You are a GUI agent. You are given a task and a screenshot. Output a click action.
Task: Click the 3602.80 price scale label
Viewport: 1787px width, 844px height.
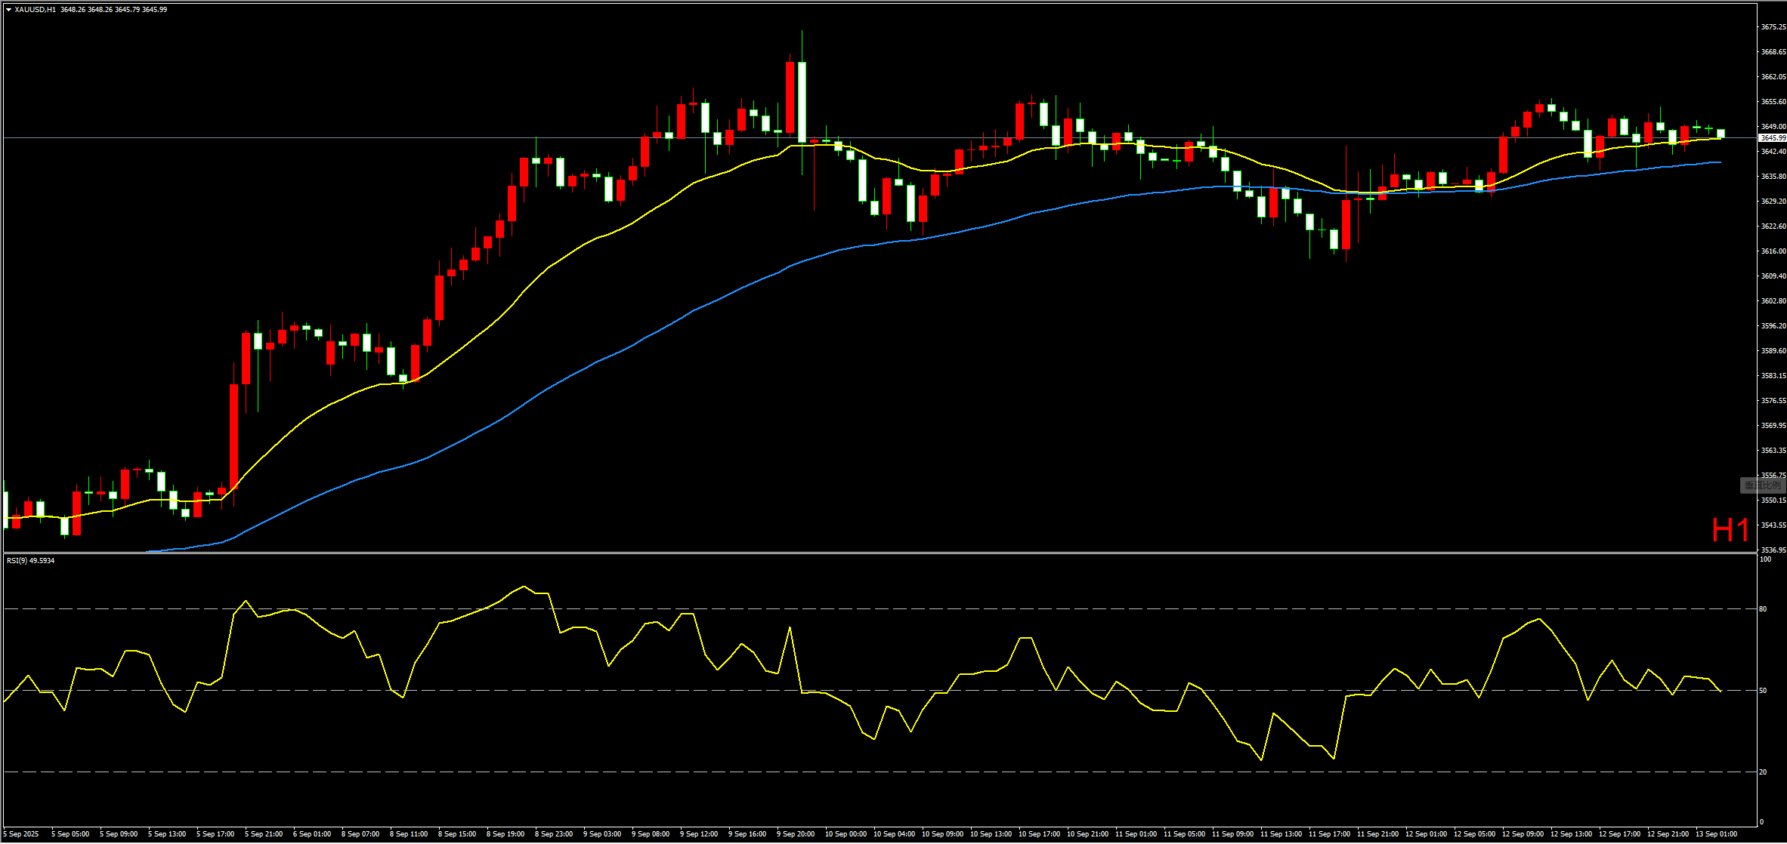click(x=1773, y=300)
